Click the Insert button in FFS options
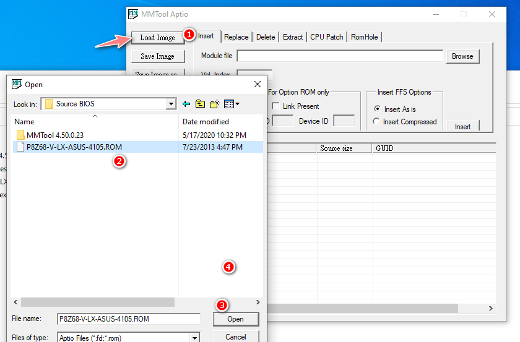Screen dimensions: 520x342 (x=462, y=127)
